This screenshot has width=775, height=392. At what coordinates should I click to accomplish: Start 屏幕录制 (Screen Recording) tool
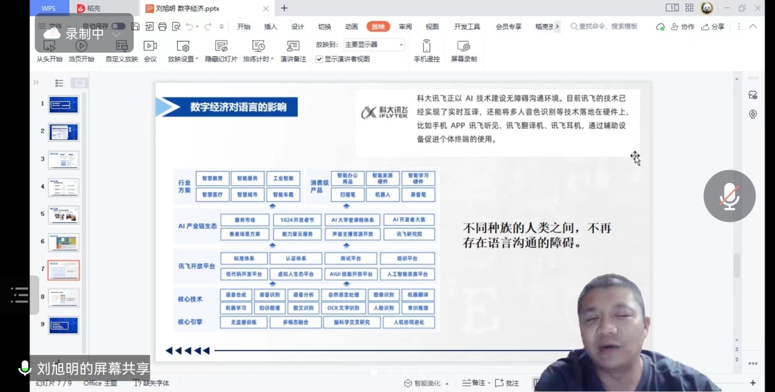(464, 47)
